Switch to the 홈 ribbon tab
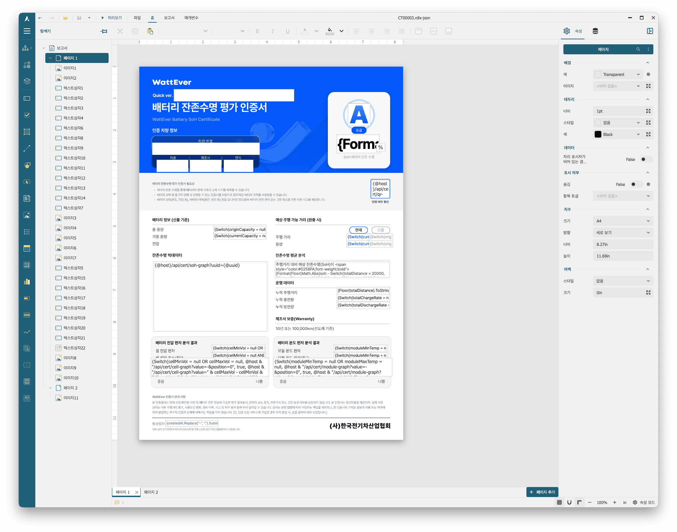Screen dimensions: 677x532 click(x=153, y=18)
